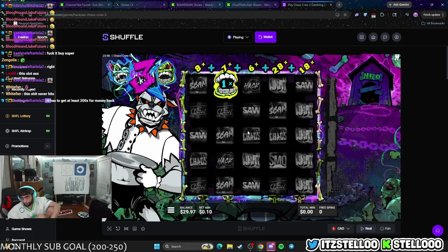The height and width of the screenshot is (252, 448).
Task: Open the bet slip icon in Shuffle header
Action: [362, 37]
